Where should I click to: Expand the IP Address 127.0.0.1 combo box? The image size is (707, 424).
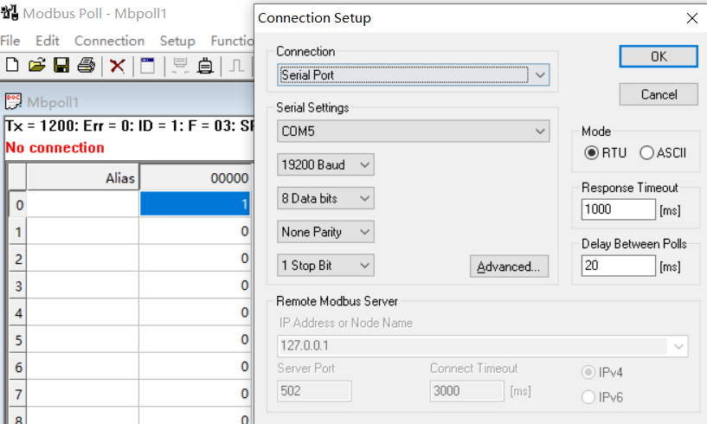click(678, 346)
